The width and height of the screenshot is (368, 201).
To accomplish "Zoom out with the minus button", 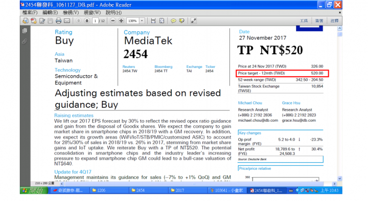I will [113, 21].
